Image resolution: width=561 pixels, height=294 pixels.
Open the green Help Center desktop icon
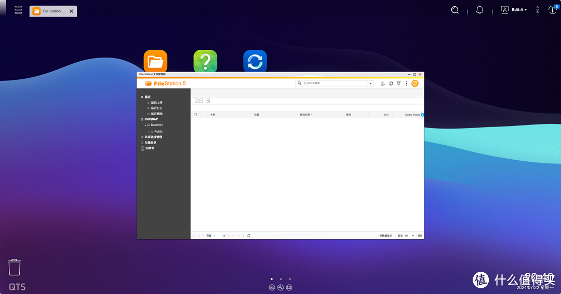(x=205, y=61)
